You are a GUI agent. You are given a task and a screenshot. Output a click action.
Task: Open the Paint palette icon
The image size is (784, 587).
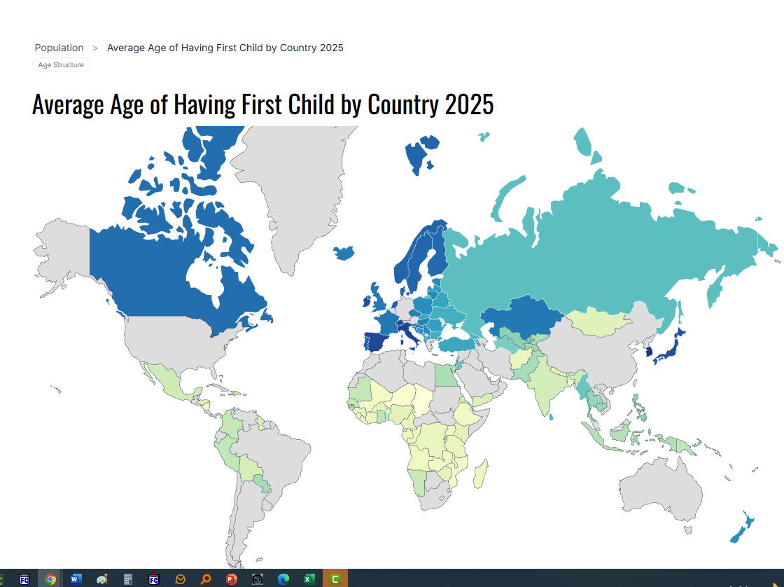click(101, 579)
